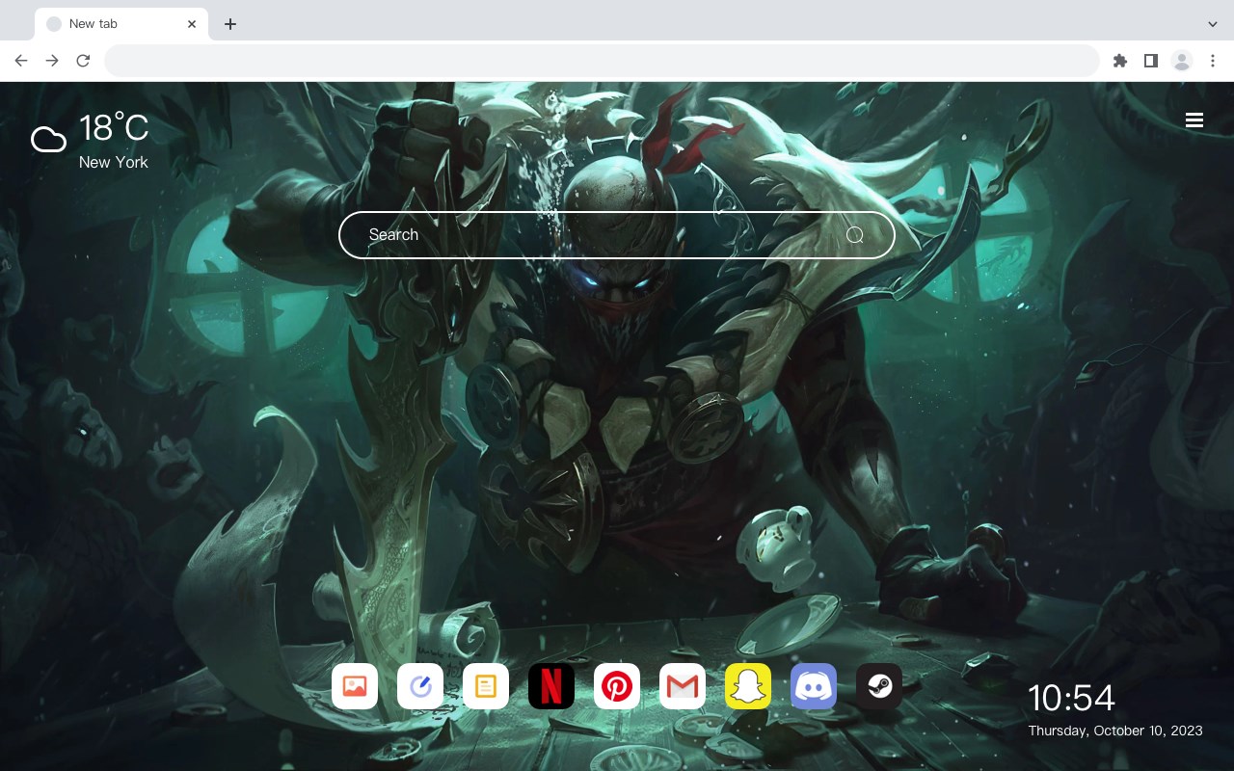Open the Chrome profile avatar
Screen dimensions: 1234x771
pos(1182,61)
